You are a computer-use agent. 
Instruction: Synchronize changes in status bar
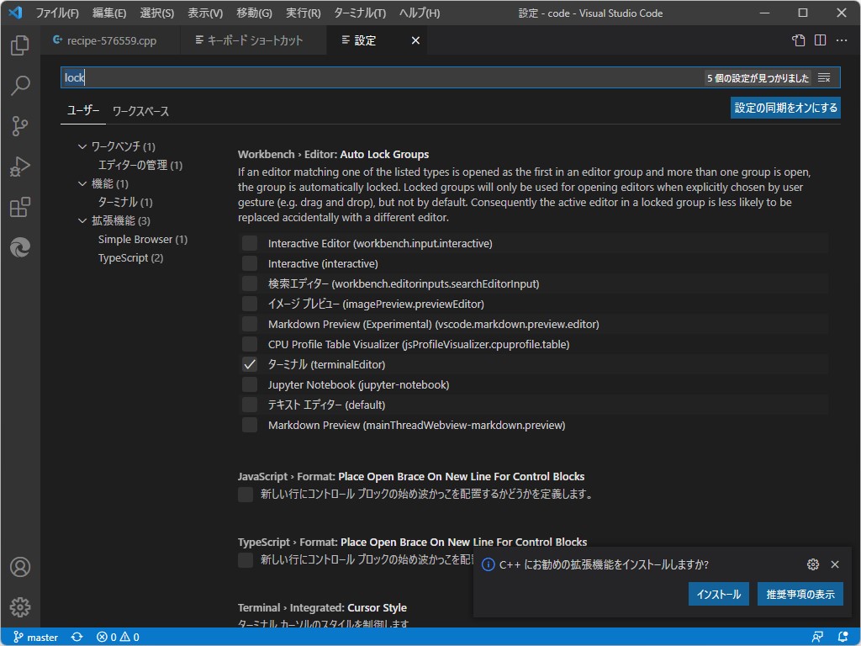click(x=77, y=638)
